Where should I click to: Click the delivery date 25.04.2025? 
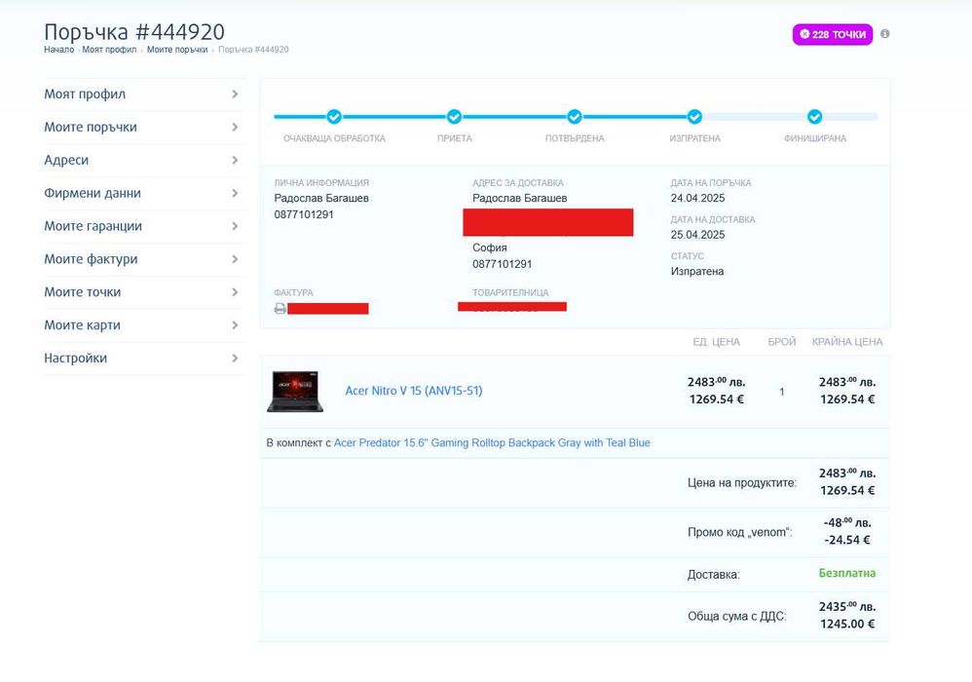click(697, 235)
